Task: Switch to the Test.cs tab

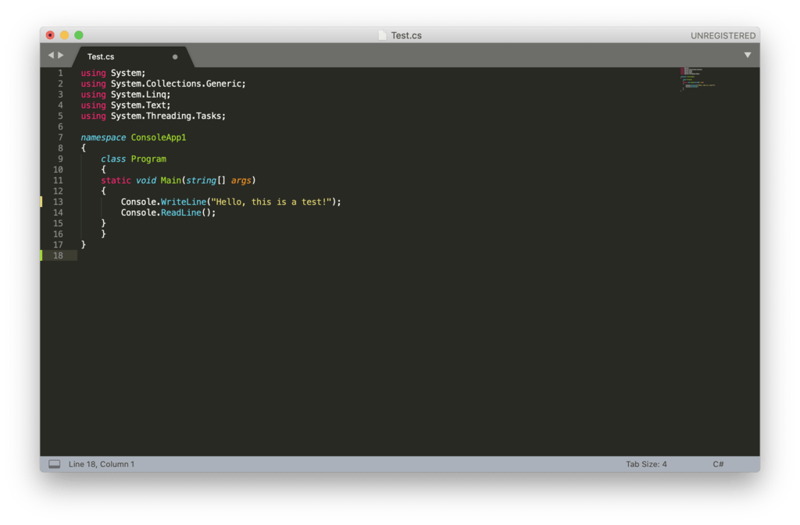Action: click(101, 56)
